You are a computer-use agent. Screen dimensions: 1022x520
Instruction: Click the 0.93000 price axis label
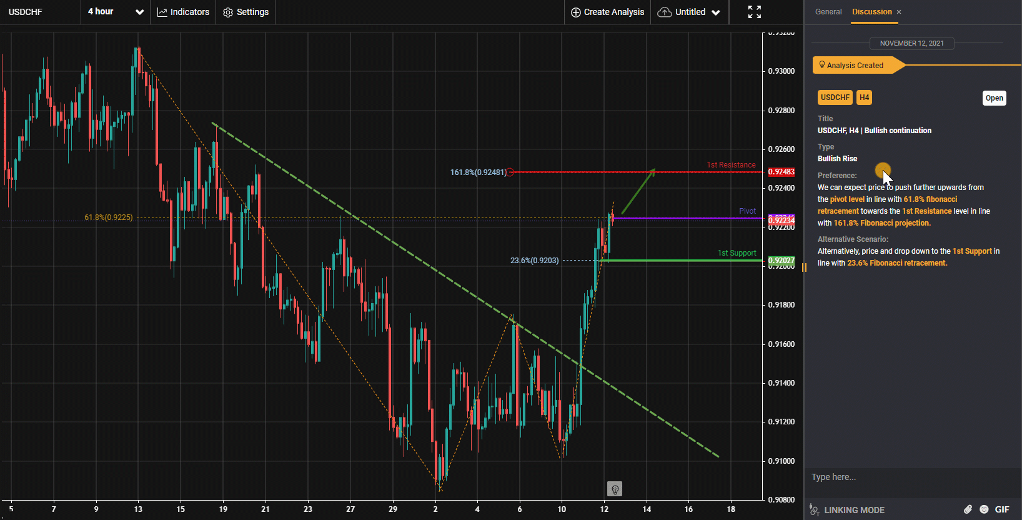781,71
